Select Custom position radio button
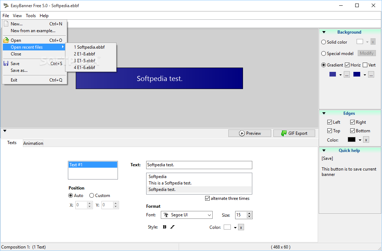Image resolution: width=382 pixels, height=251 pixels. click(x=91, y=196)
